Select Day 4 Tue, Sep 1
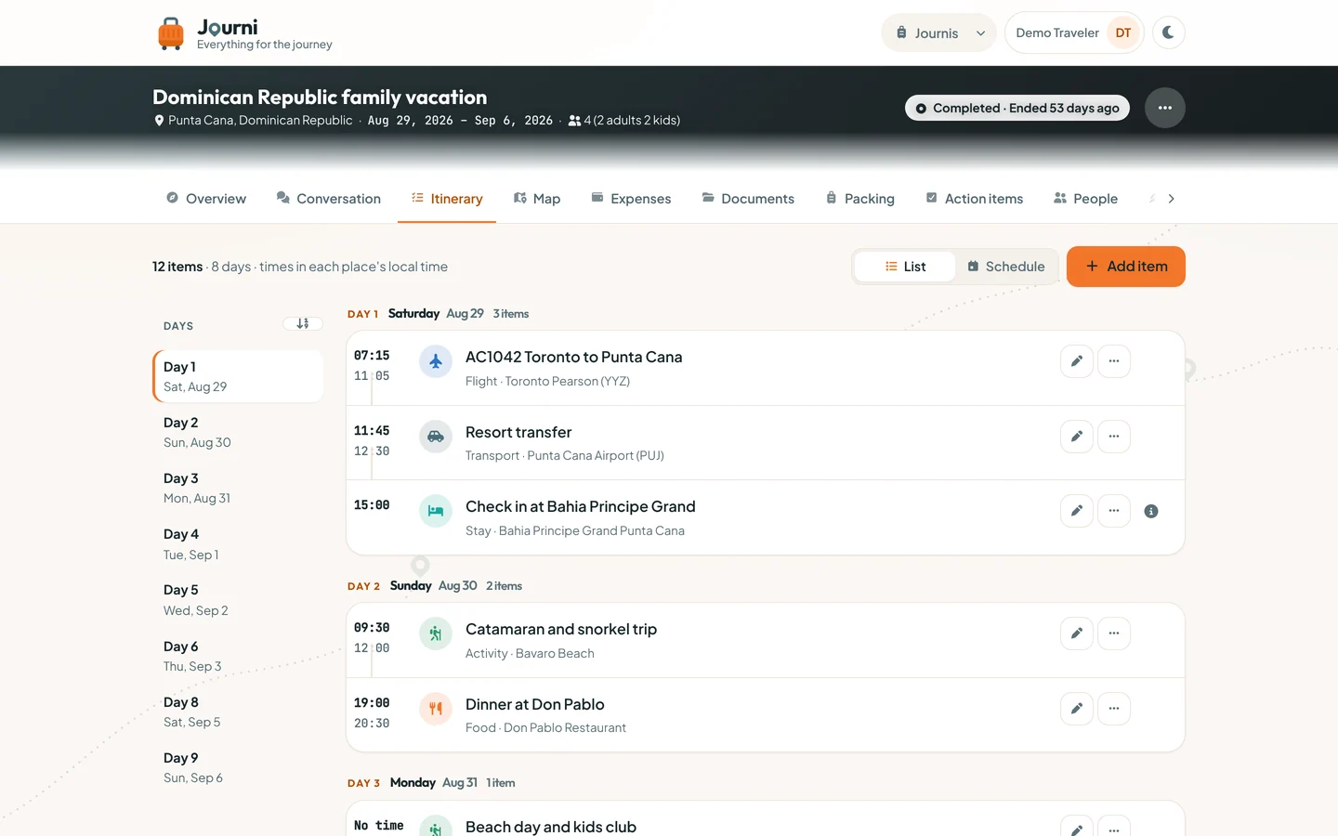Image resolution: width=1338 pixels, height=836 pixels. coord(238,544)
